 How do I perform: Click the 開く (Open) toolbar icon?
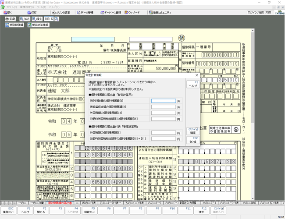click(x=8, y=13)
